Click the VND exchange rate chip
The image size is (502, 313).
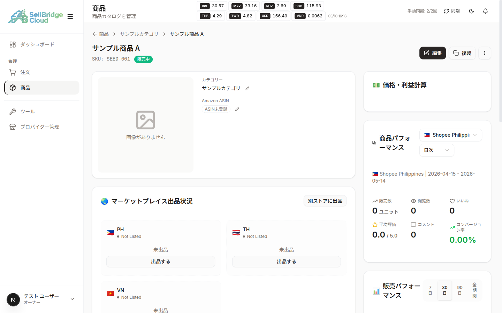[309, 16]
